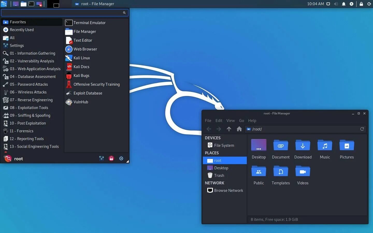373x233 pixels.
Task: Select the Download folder icon
Action: pos(303,146)
